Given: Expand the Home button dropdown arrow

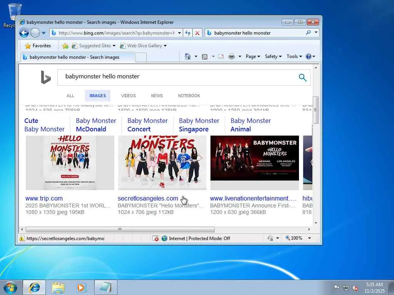Looking at the screenshot, I should [x=196, y=56].
